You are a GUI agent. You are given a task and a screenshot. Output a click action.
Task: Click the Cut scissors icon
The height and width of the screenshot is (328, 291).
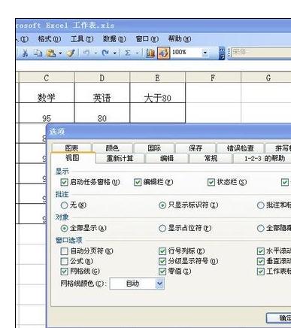25,53
